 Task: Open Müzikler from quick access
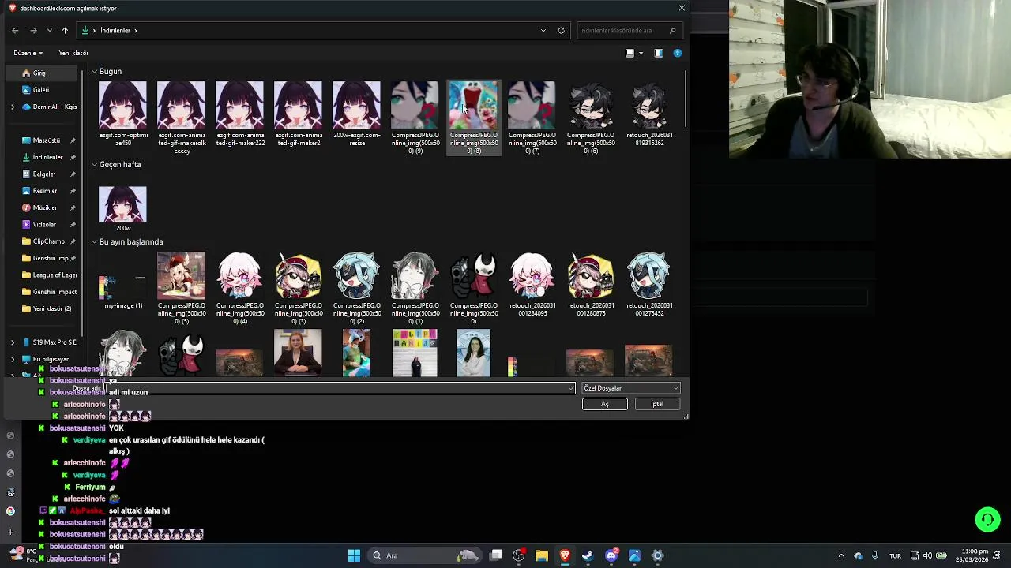click(x=44, y=207)
